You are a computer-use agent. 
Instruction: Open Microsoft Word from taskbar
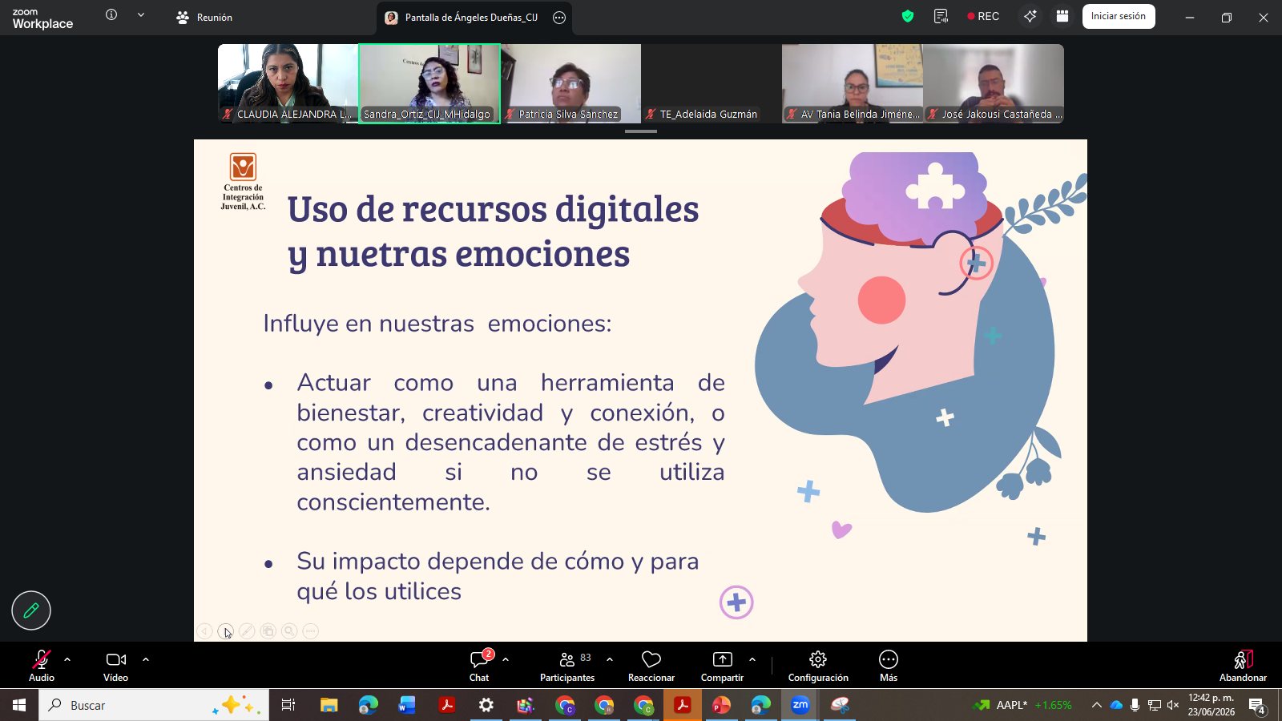click(x=407, y=705)
